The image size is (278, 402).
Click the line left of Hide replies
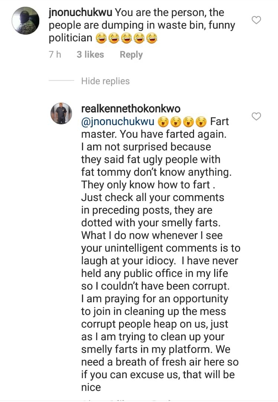coord(62,81)
